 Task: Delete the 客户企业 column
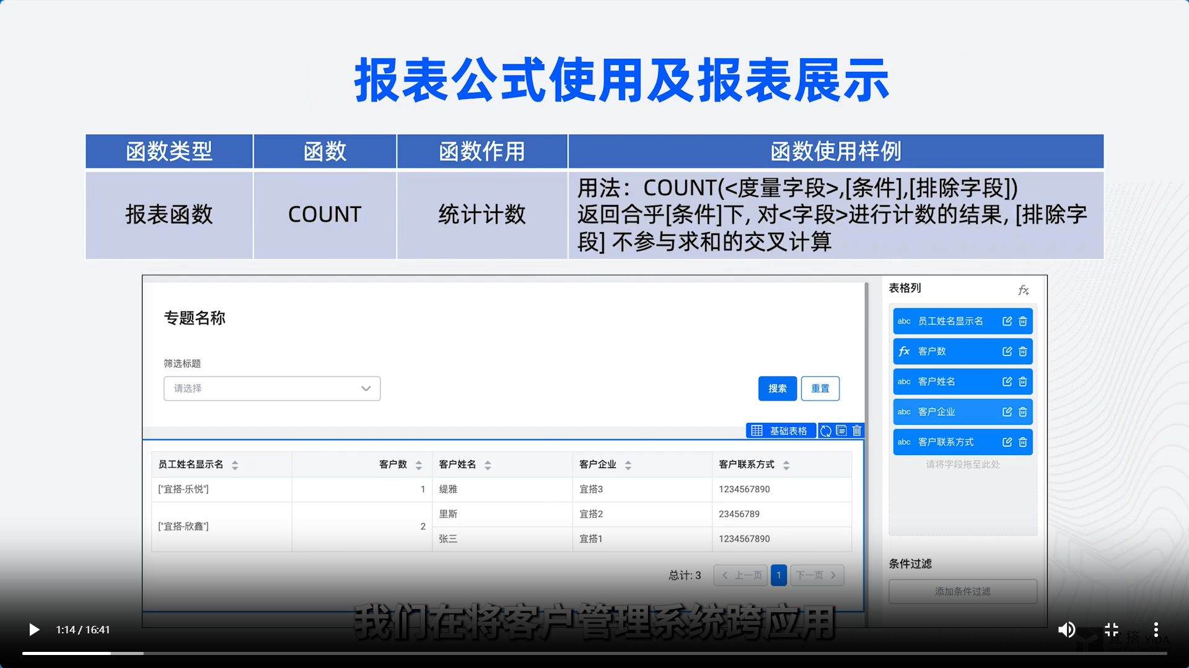coord(1023,412)
